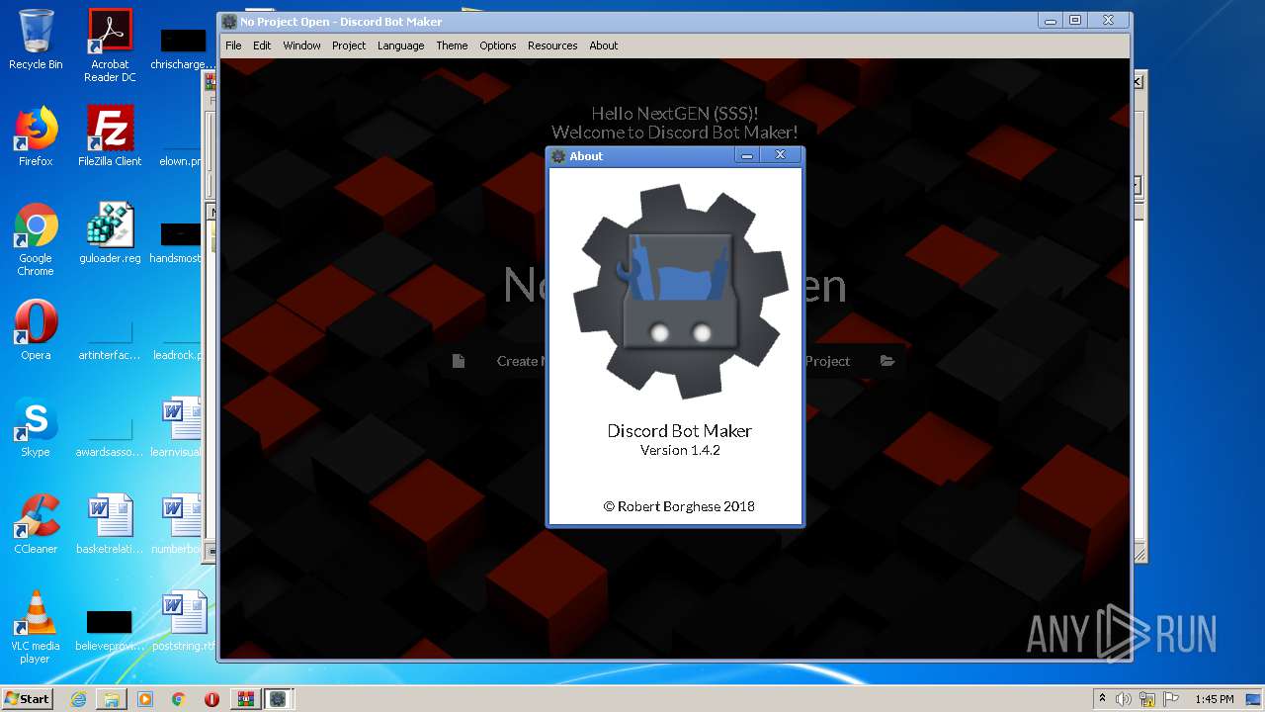Screen dimensions: 1265x712
Task: Open the Language menu
Action: [x=400, y=45]
